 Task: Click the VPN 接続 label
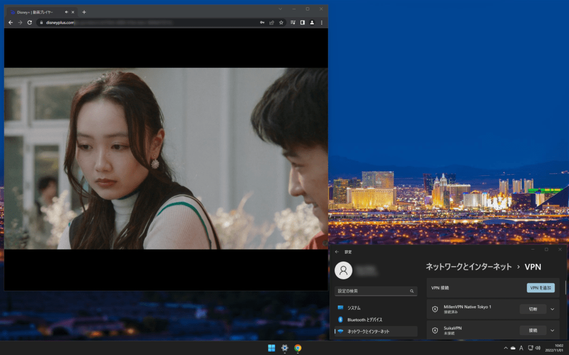click(440, 288)
